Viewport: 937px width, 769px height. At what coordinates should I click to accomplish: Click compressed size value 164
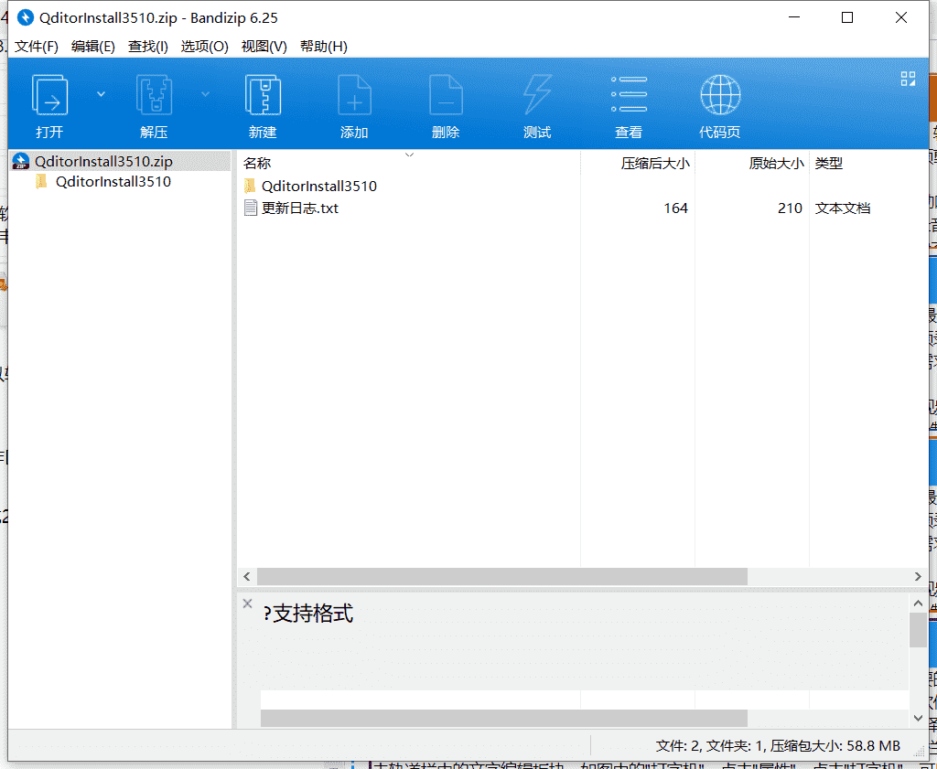coord(676,208)
